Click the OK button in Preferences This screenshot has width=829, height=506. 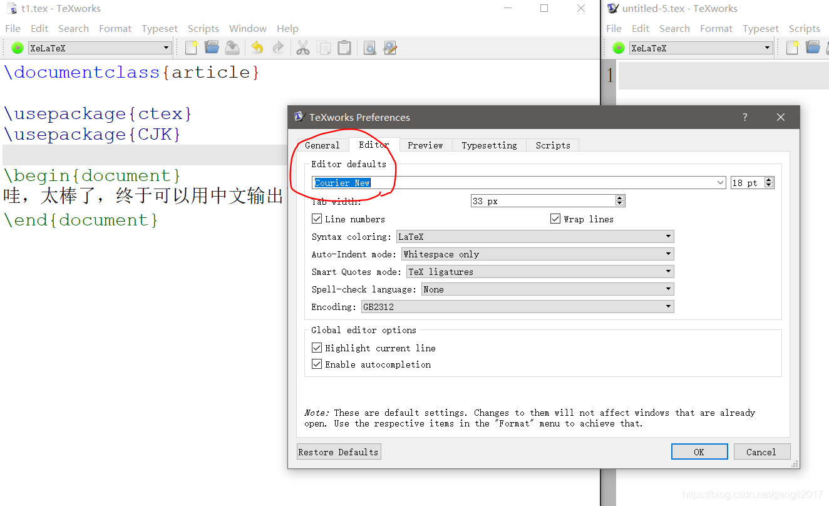point(699,452)
